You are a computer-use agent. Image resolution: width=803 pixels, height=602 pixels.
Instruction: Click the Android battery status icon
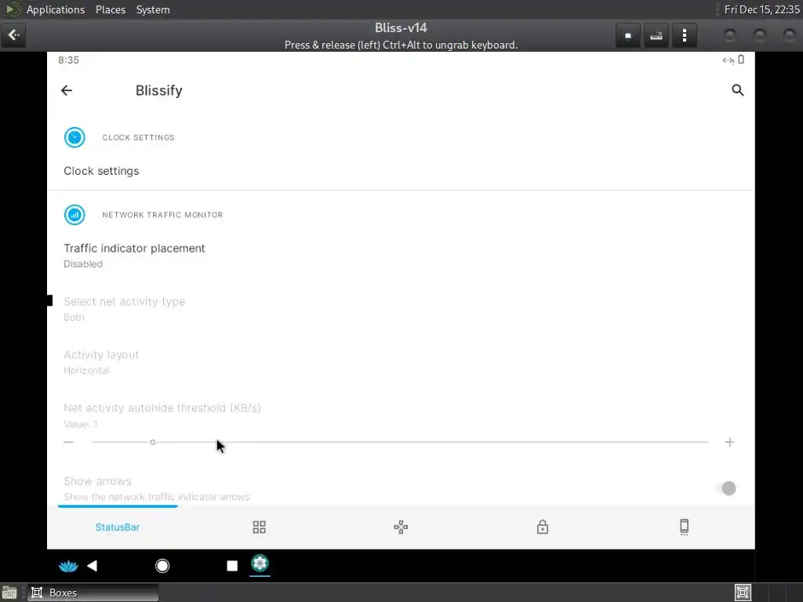741,60
